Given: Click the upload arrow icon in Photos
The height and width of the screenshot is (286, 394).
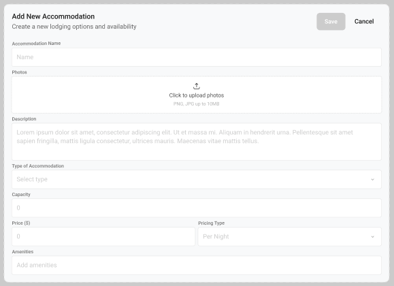Looking at the screenshot, I should [197, 86].
